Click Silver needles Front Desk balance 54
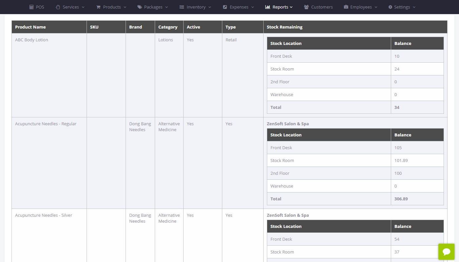The width and height of the screenshot is (459, 262). [397, 239]
